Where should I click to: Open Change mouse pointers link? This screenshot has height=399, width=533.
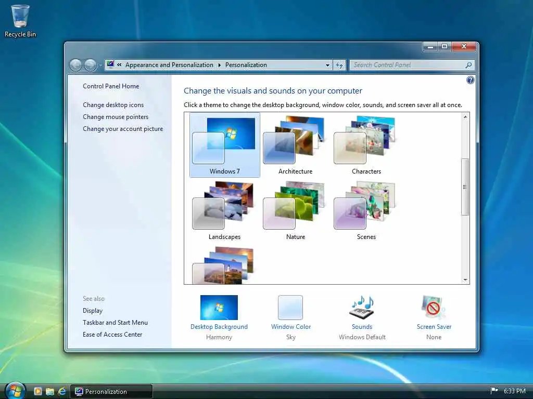click(x=116, y=117)
